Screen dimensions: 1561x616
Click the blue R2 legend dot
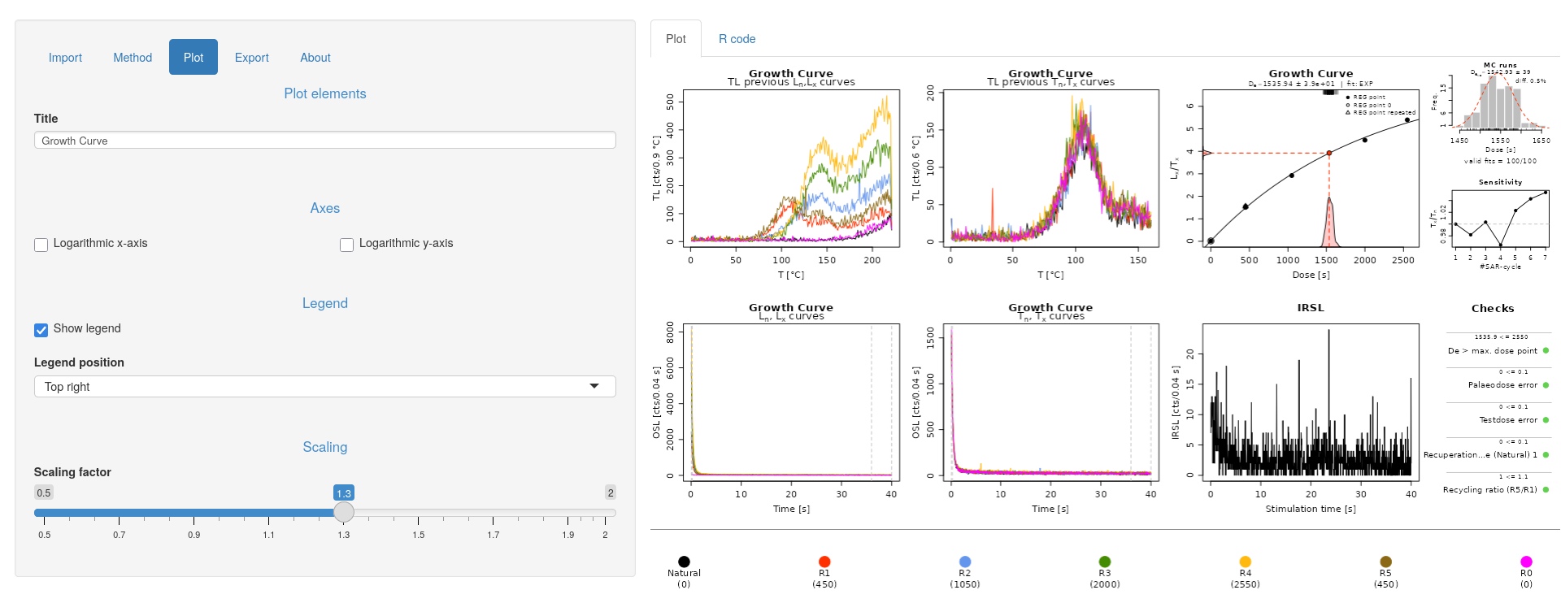point(965,562)
